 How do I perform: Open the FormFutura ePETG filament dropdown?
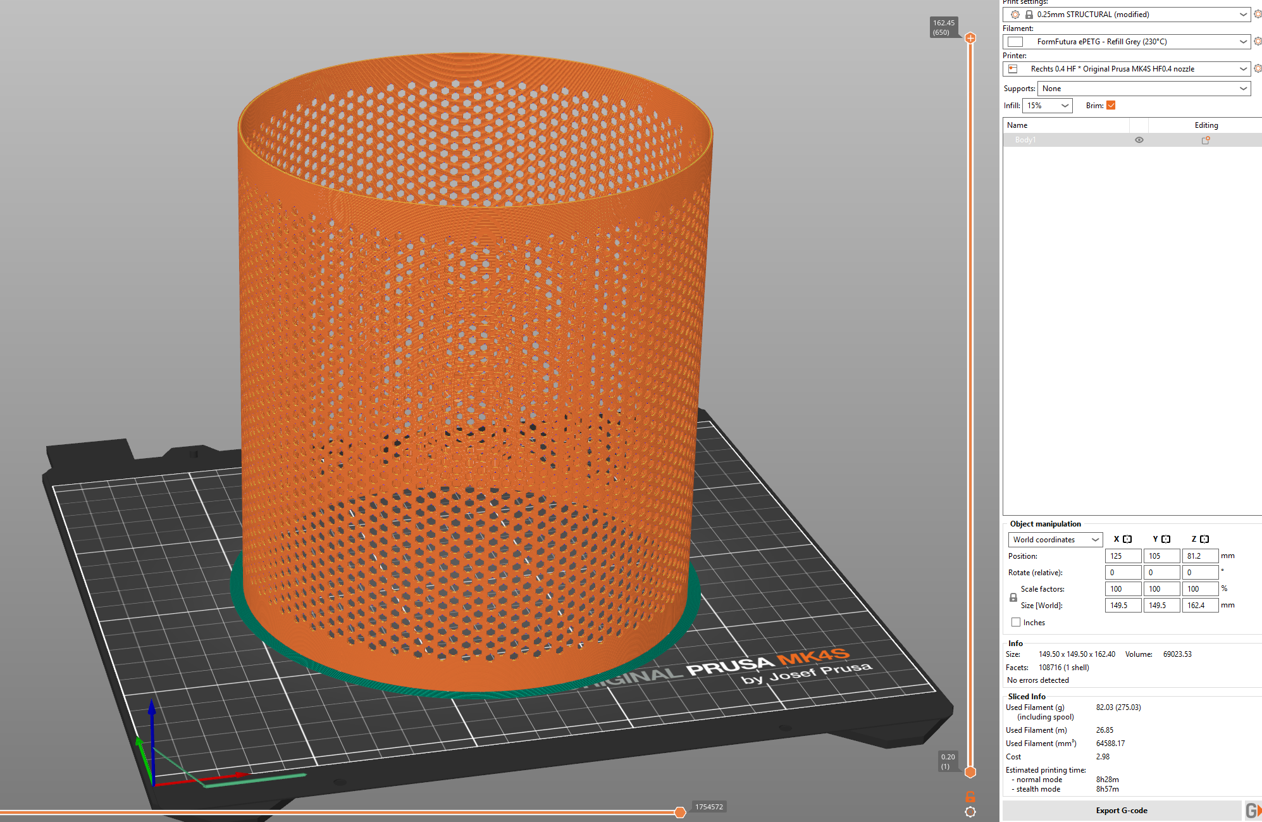1127,42
